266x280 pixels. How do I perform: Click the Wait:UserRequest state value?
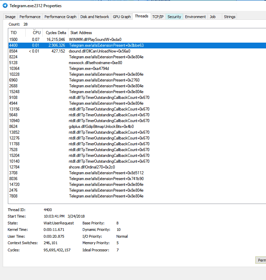click(58, 223)
